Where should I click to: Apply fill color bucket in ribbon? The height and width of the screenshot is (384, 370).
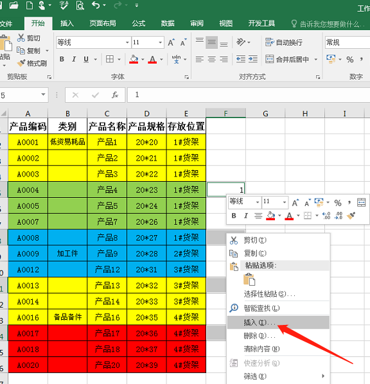(134, 59)
